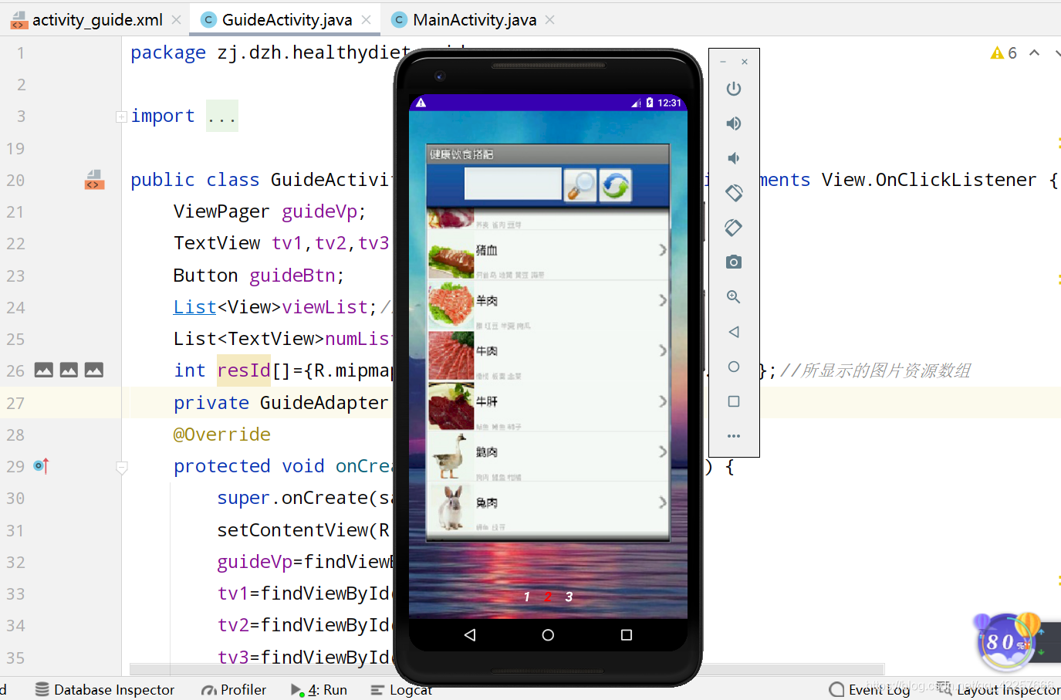The image size is (1061, 700).
Task: Tap the chevron on the 牛肉 row
Action: 662,350
